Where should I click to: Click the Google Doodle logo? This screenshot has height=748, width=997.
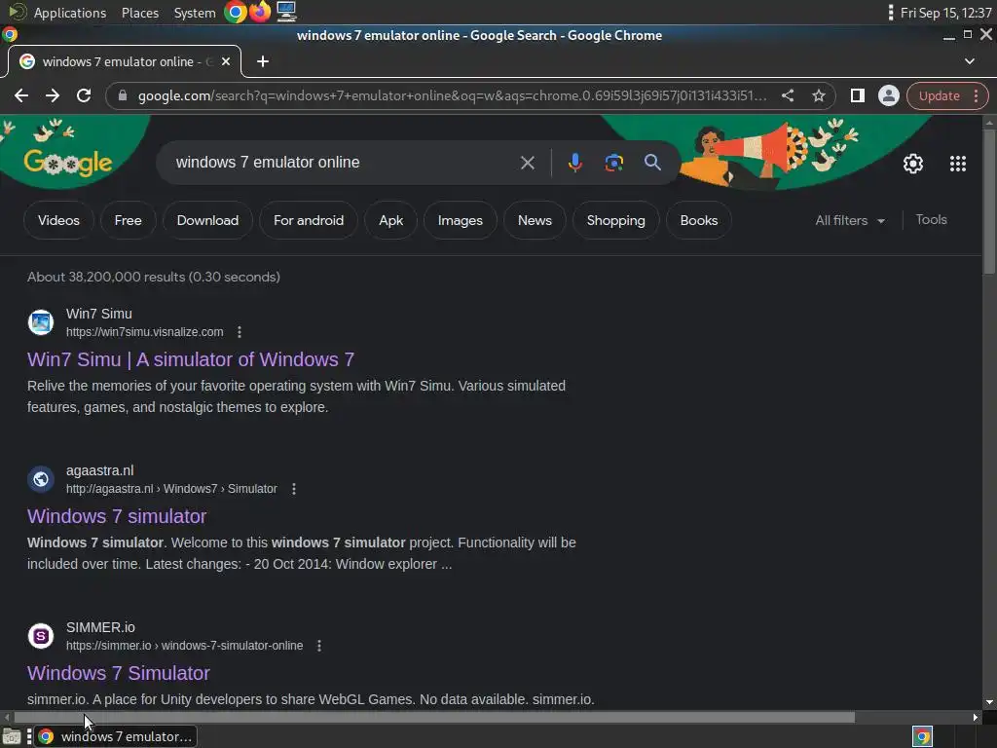point(68,163)
